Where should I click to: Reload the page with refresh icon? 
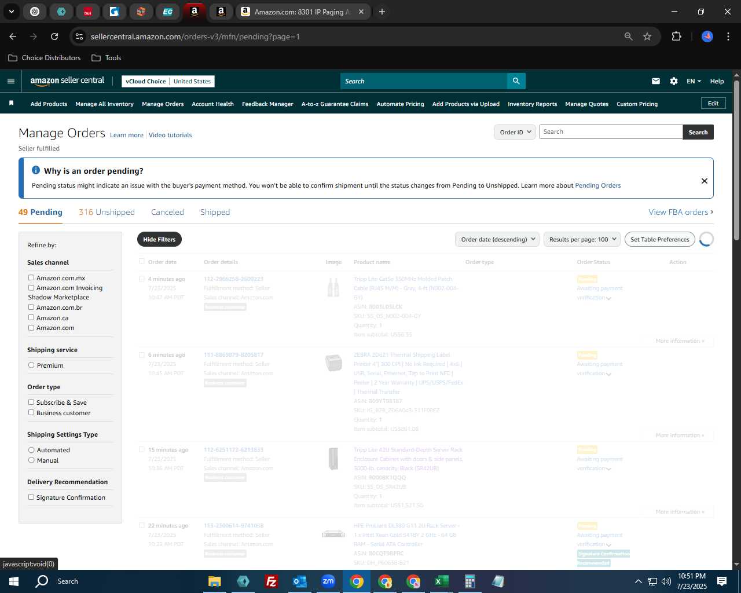tap(54, 36)
